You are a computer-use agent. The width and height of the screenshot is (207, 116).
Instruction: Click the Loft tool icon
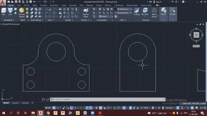pos(10,11)
